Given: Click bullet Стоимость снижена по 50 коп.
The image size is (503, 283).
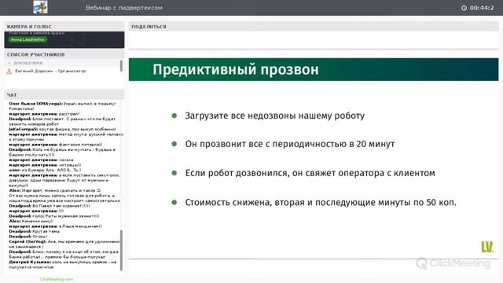Looking at the screenshot, I should pos(321,203).
